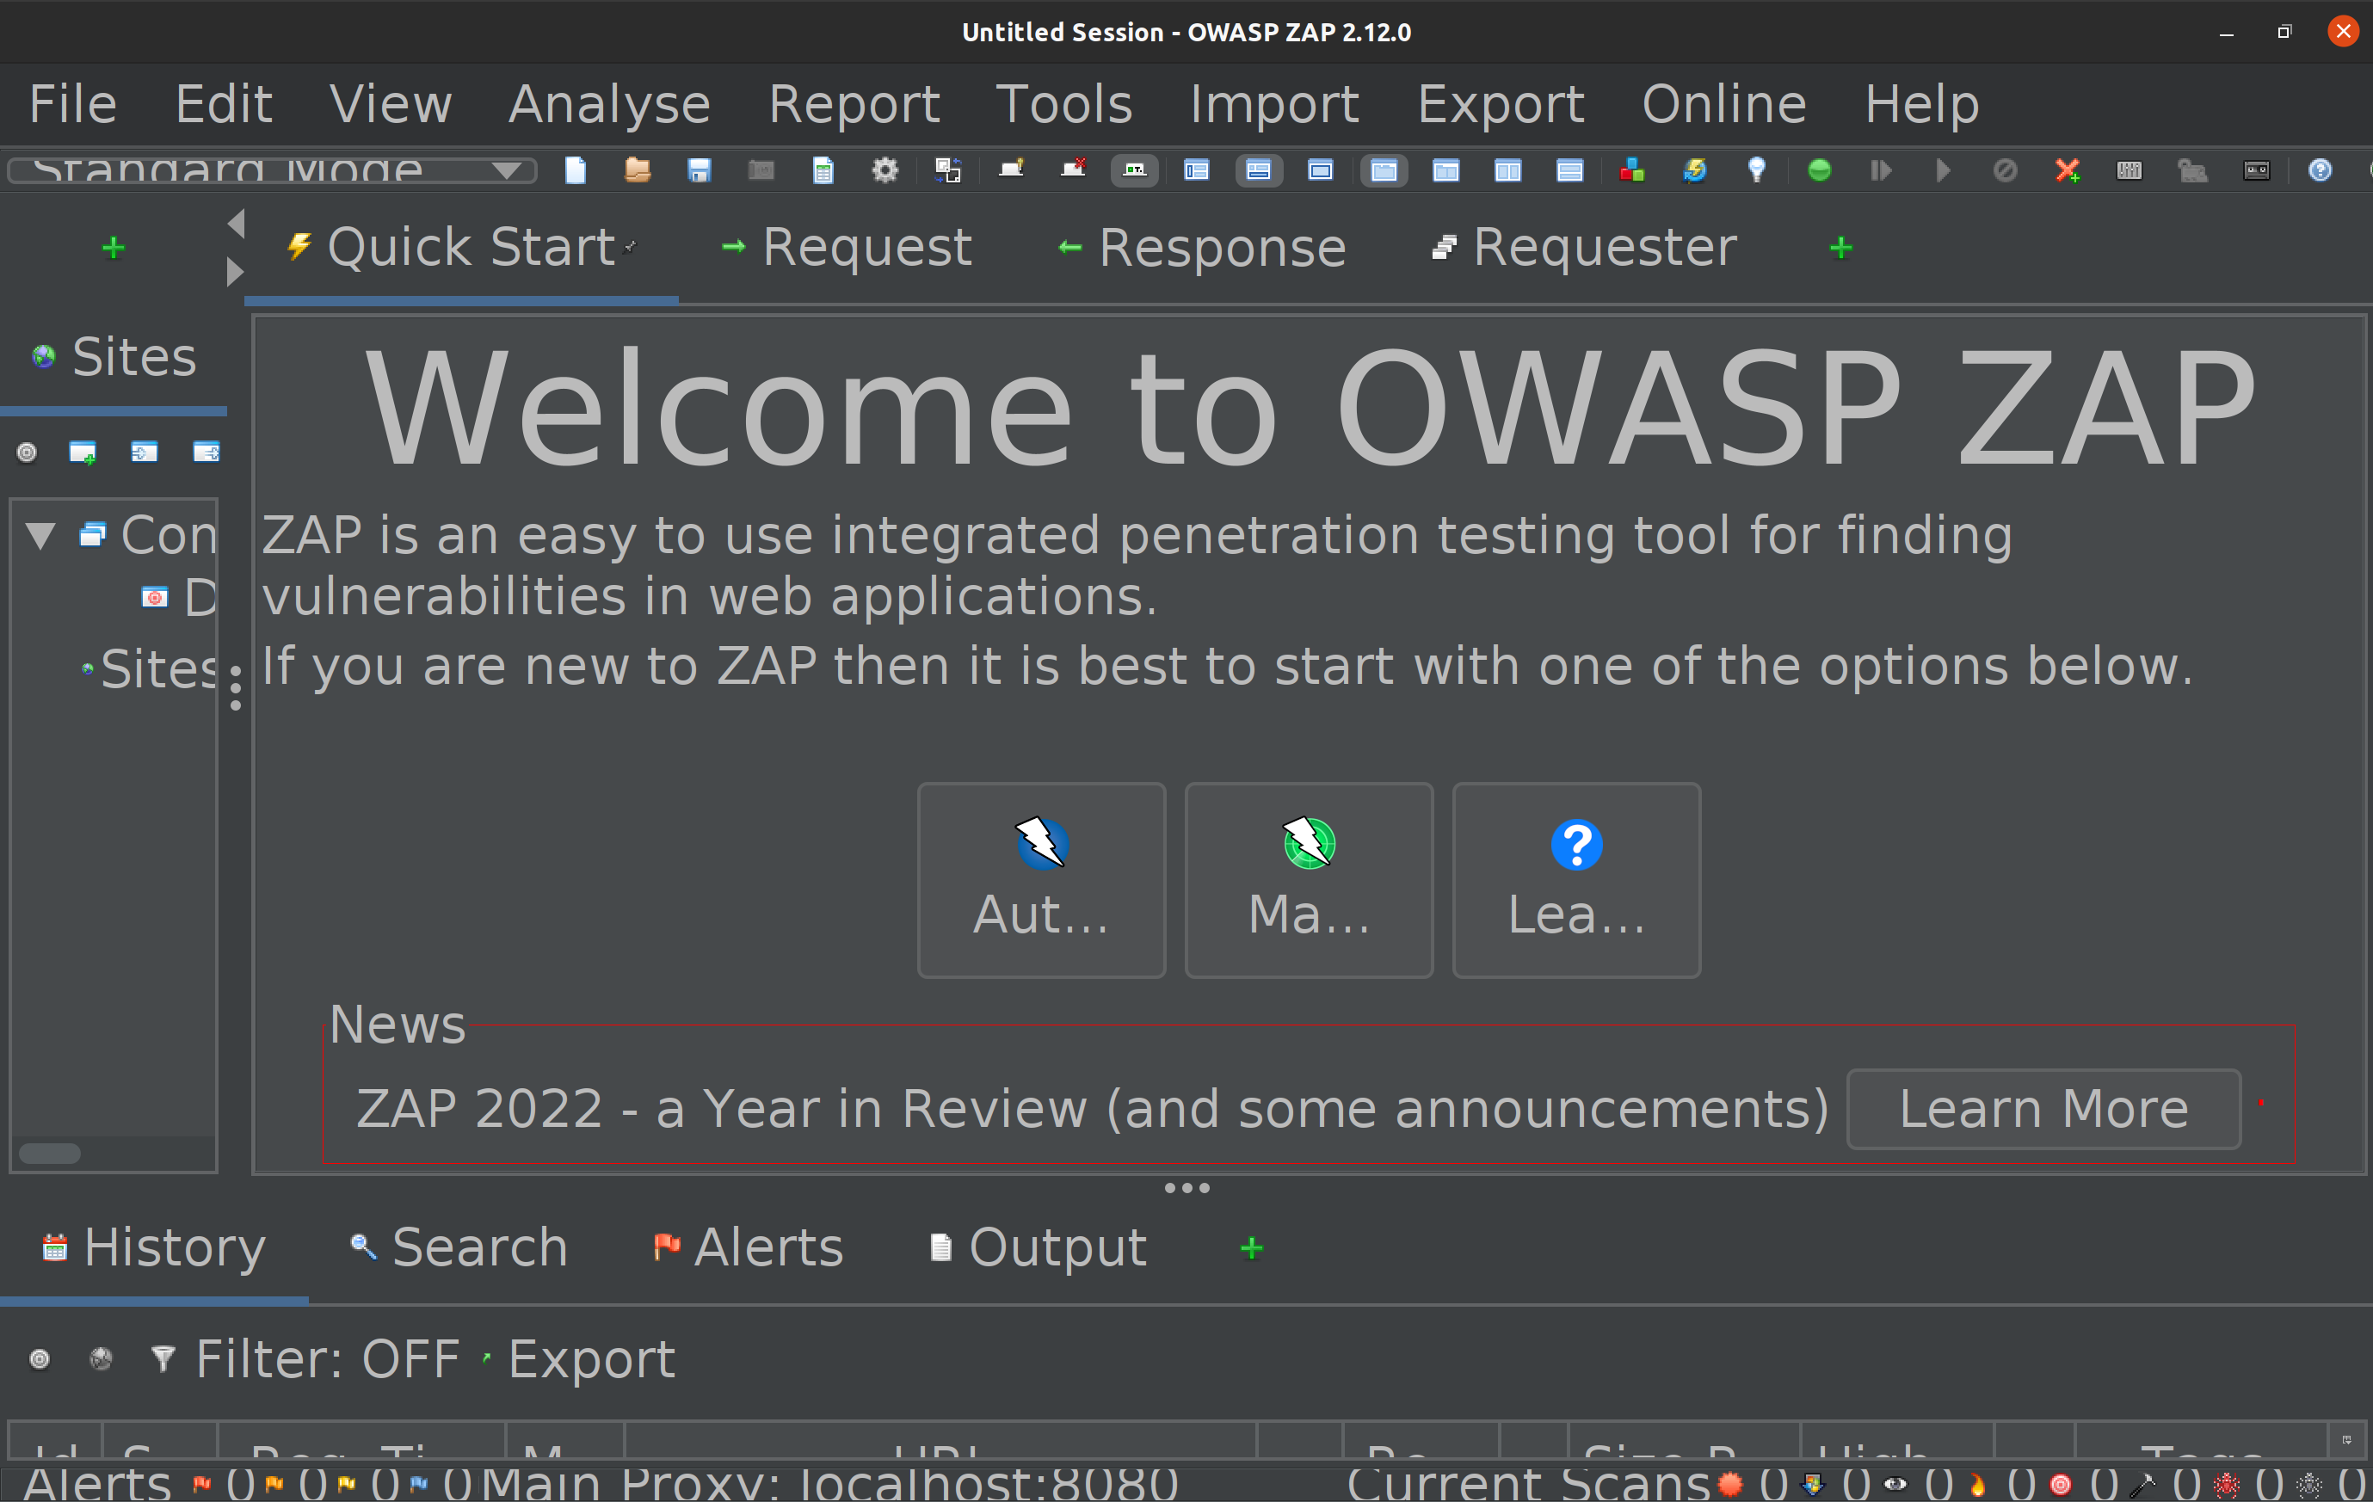Click the Persist Session save icon
2373x1502 pixels.
[x=699, y=170]
